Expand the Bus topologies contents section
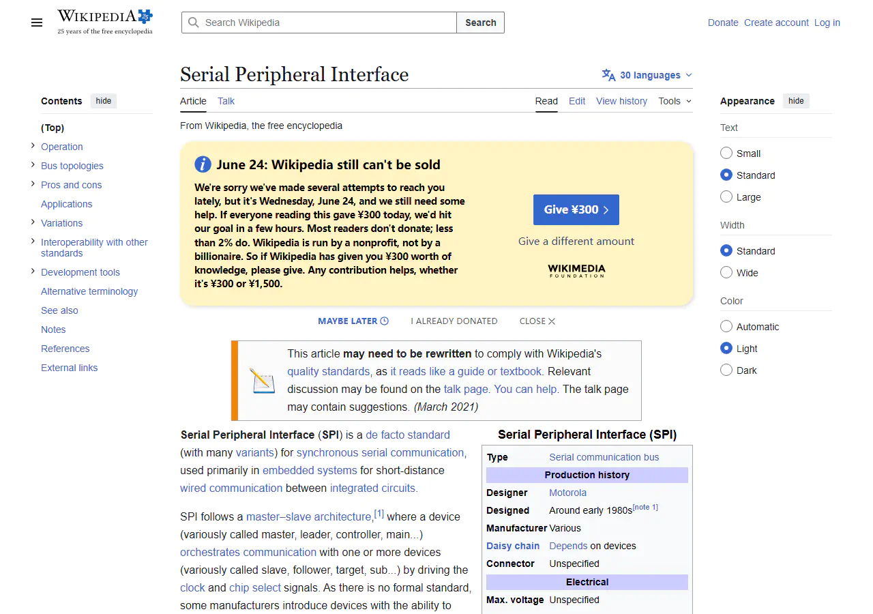Viewport: 873px width, 614px height. click(33, 165)
